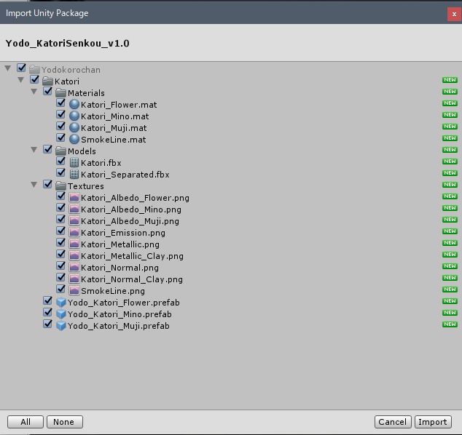Collapse the Textures folder arrow
This screenshot has width=462, height=435.
(34, 185)
